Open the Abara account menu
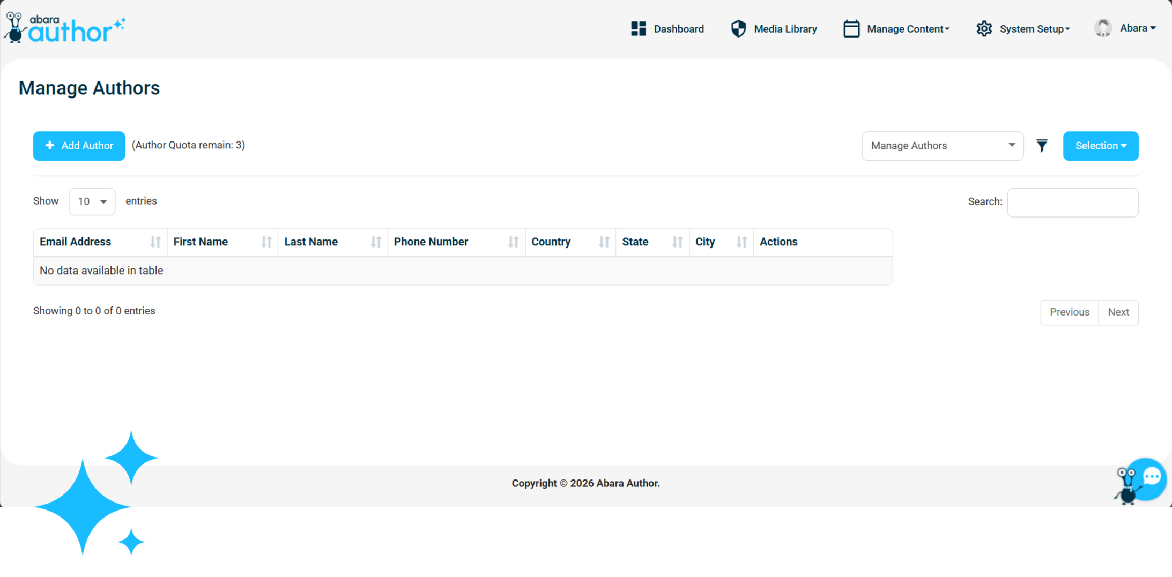This screenshot has width=1172, height=577. tap(1138, 28)
